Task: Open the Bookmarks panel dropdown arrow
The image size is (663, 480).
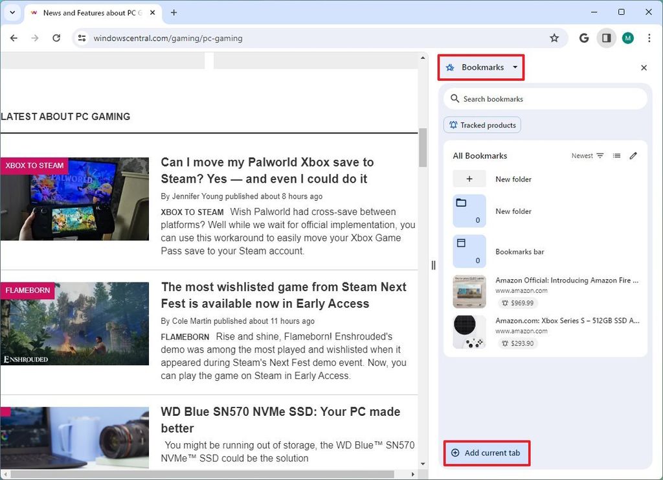Action: click(x=516, y=67)
